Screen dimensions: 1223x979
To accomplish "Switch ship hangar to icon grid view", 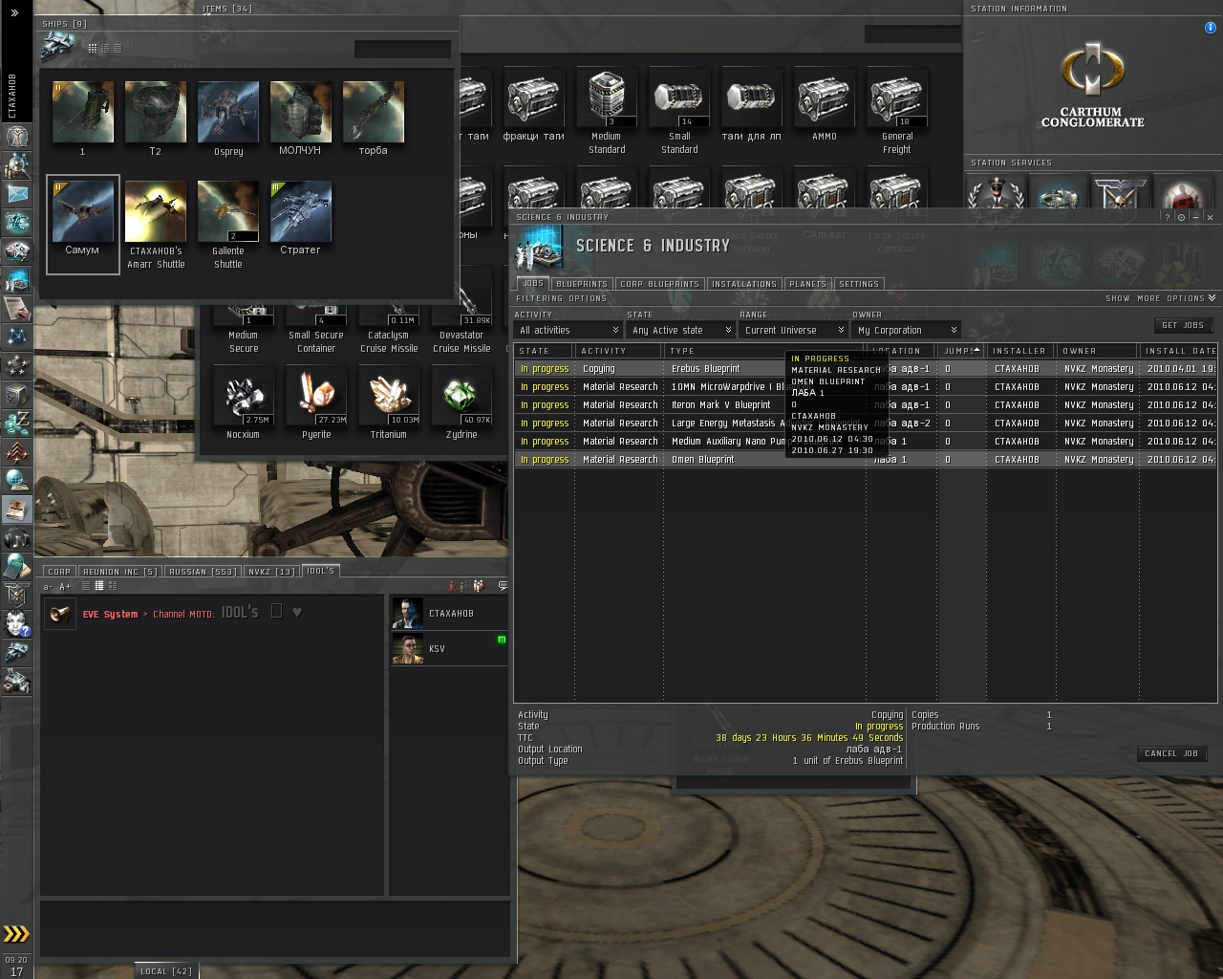I will [x=93, y=48].
